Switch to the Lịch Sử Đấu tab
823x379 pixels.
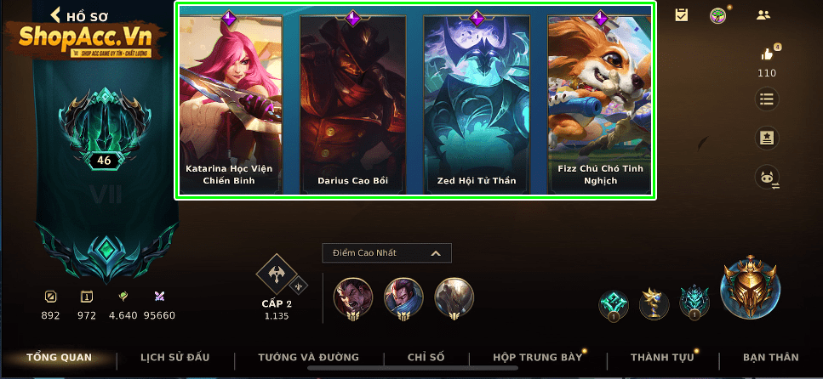(174, 358)
